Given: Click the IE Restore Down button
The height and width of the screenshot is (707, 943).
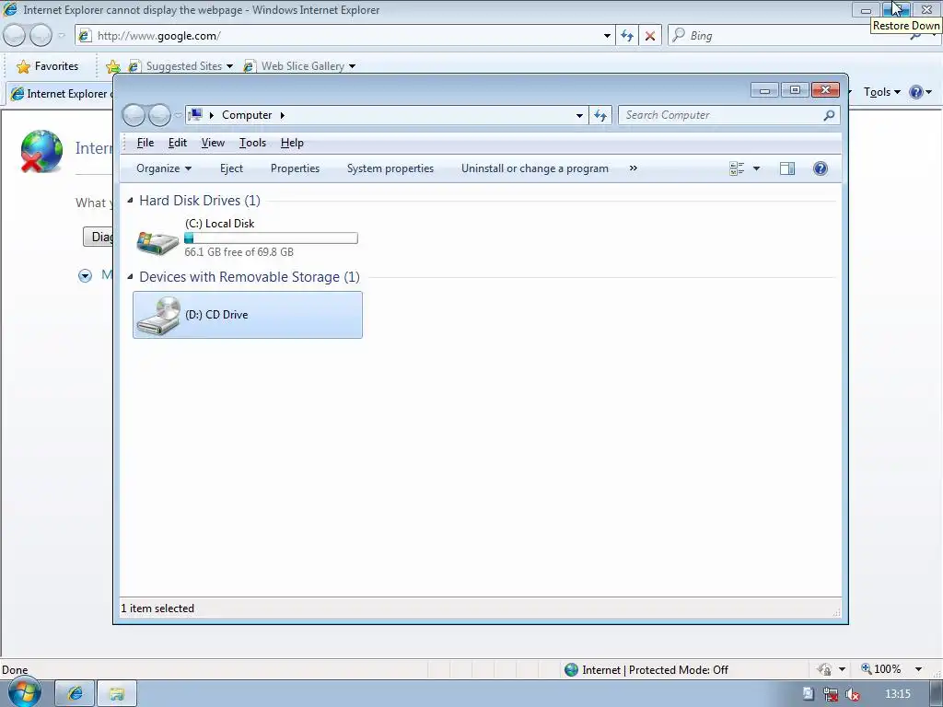Looking at the screenshot, I should [896, 9].
